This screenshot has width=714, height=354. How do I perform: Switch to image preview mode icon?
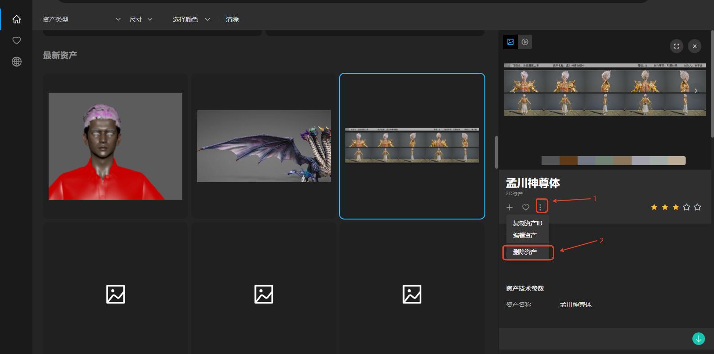point(511,42)
